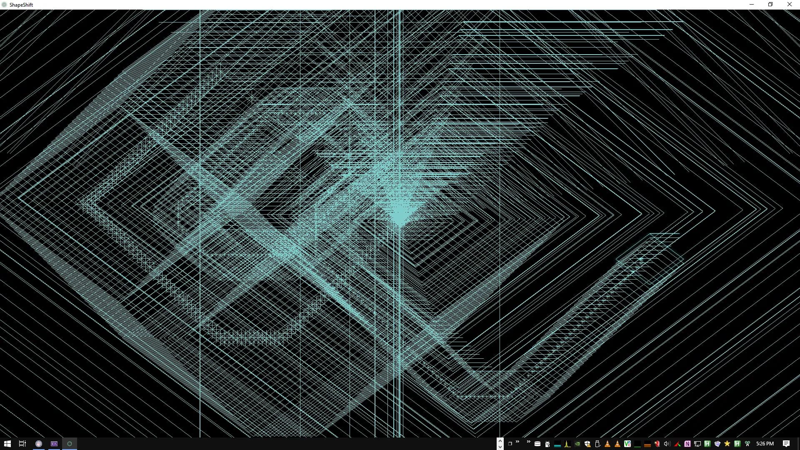
Task: Click the OneNote tray icon
Action: tap(687, 444)
